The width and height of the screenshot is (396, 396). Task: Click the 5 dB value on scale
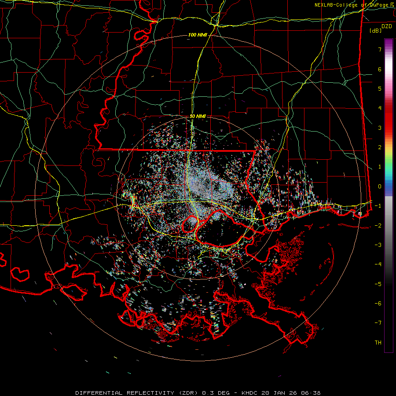pos(380,88)
